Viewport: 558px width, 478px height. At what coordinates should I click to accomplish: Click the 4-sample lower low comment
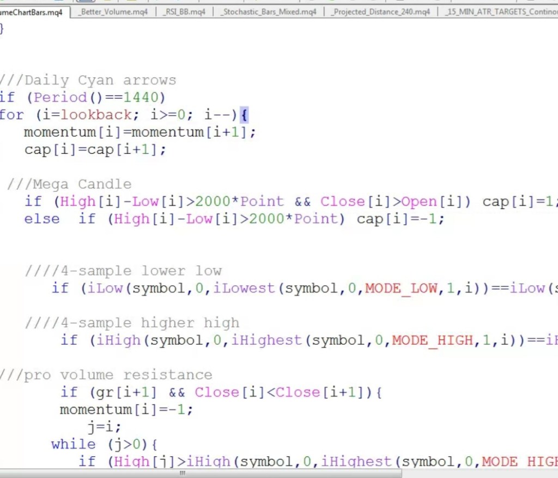coord(123,271)
